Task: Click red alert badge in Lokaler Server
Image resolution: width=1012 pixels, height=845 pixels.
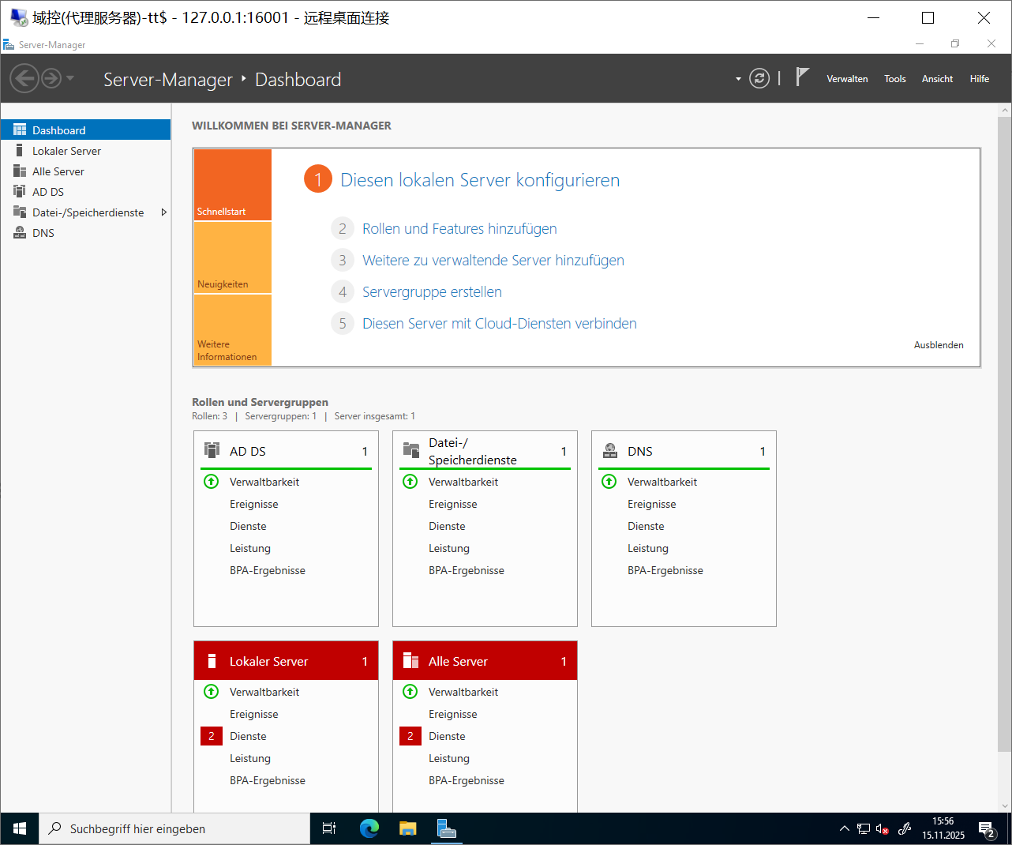Action: click(212, 736)
